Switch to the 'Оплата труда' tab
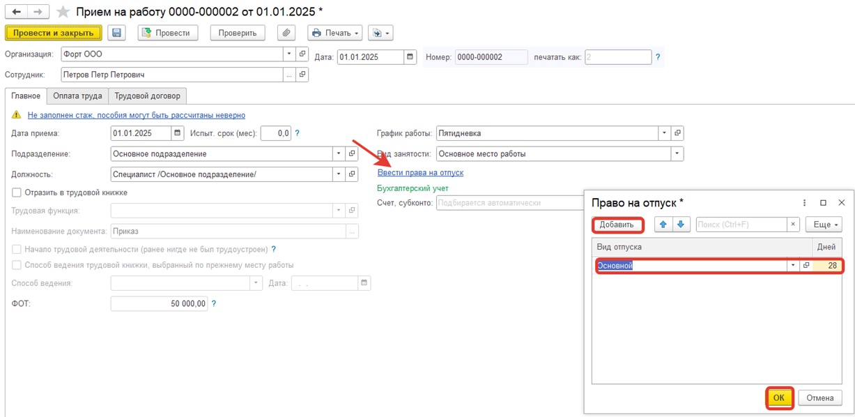 [77, 96]
